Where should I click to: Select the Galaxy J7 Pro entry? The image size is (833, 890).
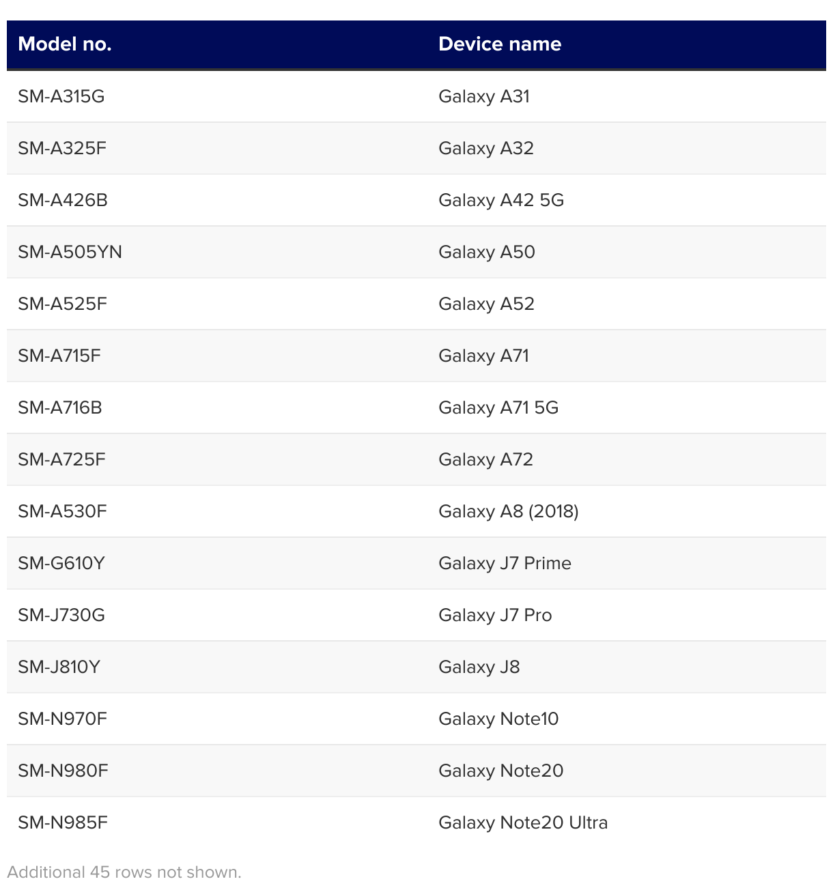[x=495, y=615]
